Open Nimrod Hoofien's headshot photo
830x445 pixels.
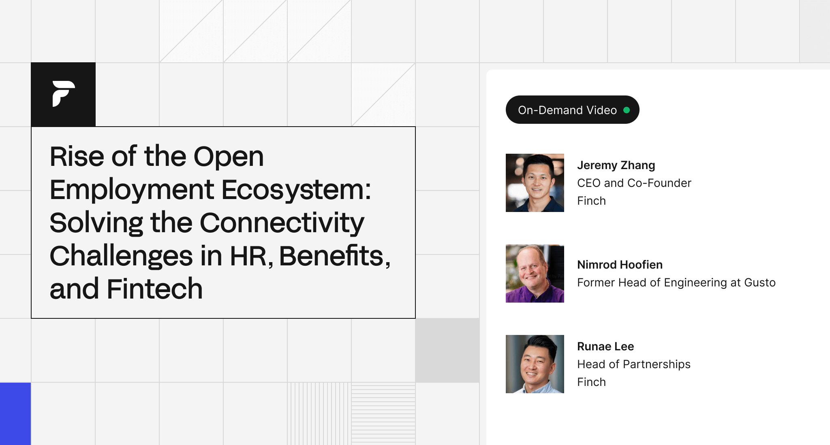coord(535,273)
